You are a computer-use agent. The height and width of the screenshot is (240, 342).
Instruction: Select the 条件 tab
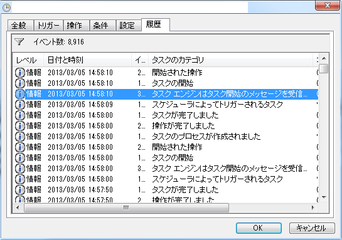102,26
